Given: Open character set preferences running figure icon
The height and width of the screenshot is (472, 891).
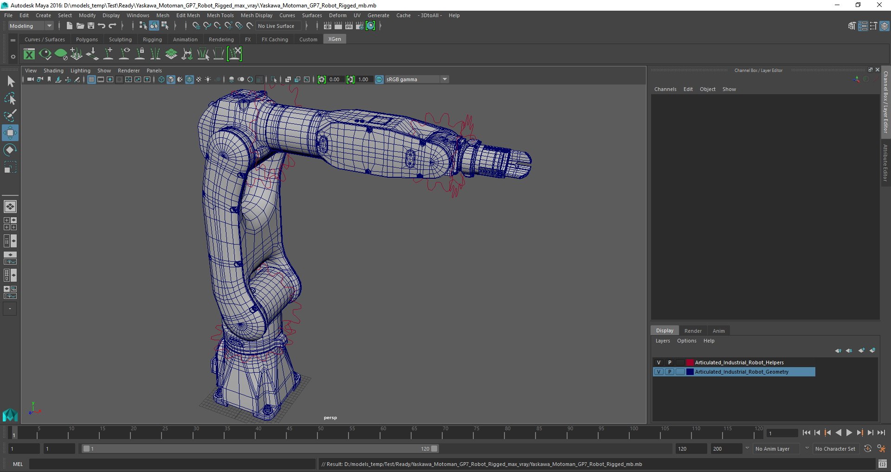Looking at the screenshot, I should coord(881,449).
